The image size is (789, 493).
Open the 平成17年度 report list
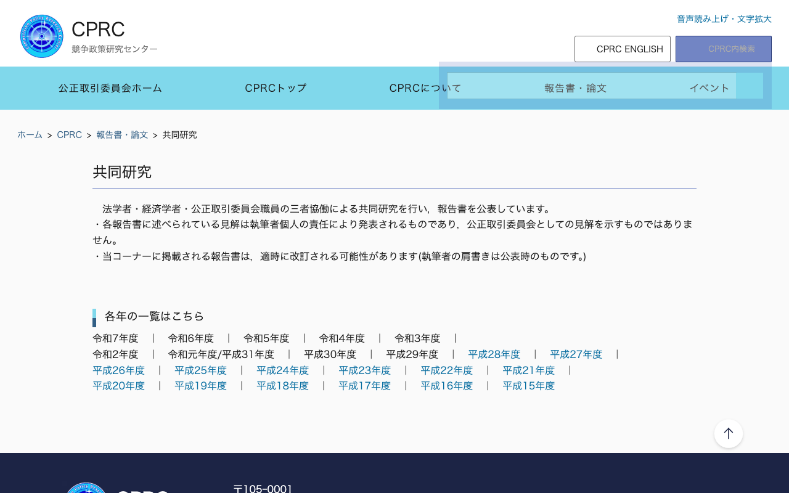(365, 386)
